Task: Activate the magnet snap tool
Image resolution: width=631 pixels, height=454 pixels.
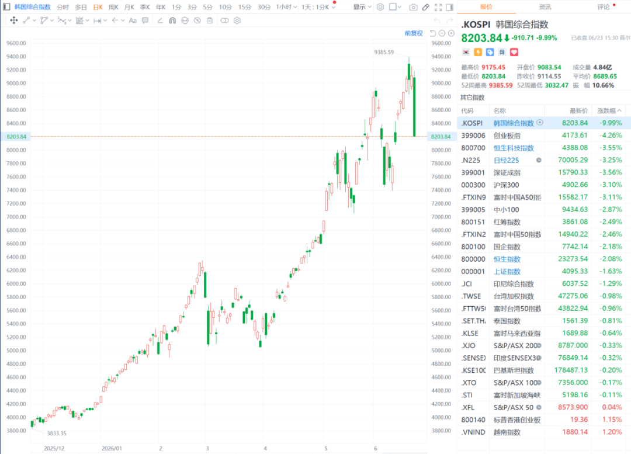Action: tap(172, 20)
